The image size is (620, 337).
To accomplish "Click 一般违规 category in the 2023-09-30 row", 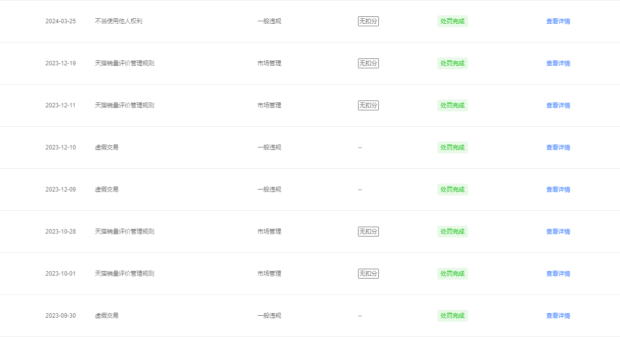I will pos(269,316).
